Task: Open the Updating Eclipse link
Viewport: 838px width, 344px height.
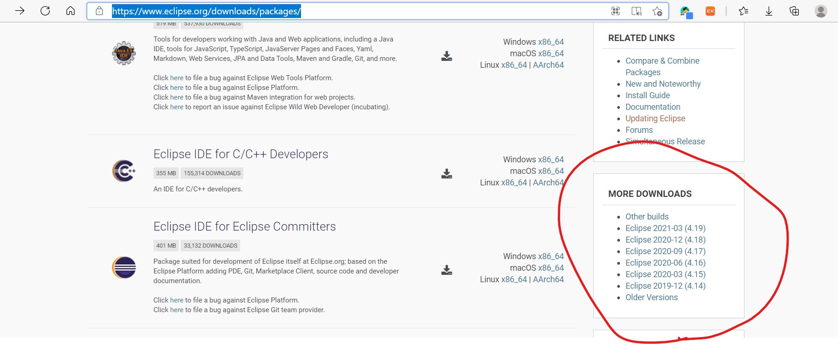Action: [x=655, y=119]
